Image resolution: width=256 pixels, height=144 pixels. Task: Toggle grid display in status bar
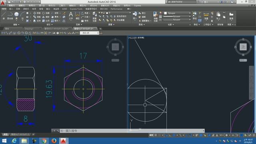click(156, 135)
